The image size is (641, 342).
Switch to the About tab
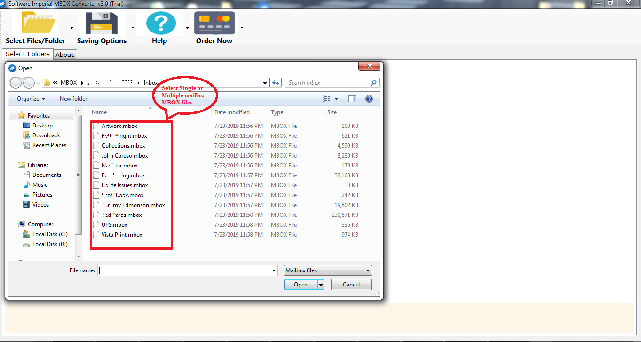65,55
